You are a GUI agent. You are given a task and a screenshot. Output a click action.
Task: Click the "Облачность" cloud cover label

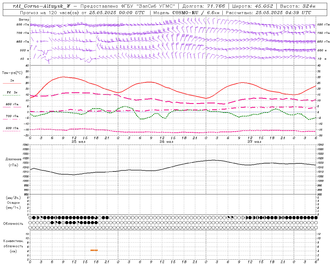(x=13, y=224)
